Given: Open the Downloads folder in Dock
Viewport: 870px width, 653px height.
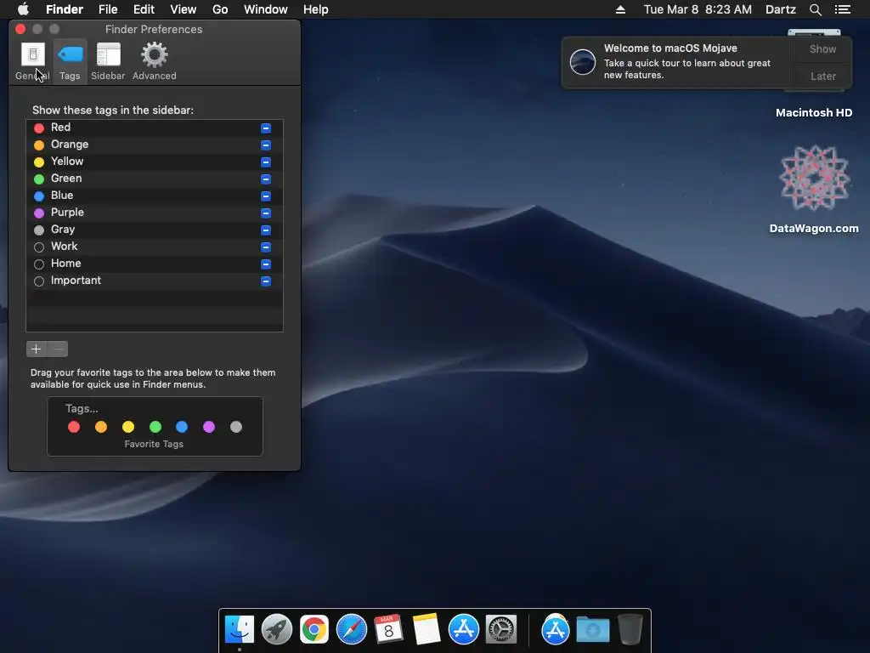Looking at the screenshot, I should coord(592,630).
